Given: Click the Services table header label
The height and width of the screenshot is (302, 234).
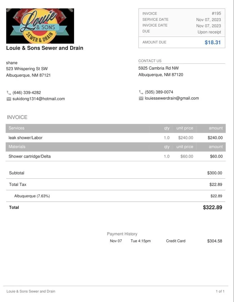Looking at the screenshot, I should point(17,128).
